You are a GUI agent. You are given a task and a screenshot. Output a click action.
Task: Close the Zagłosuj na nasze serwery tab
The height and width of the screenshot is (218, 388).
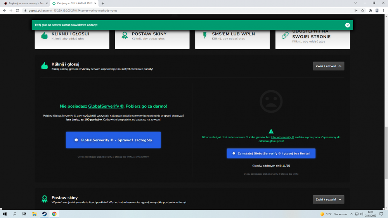pos(47,3)
